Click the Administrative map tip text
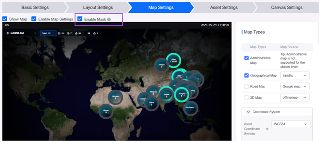This screenshot has width=320, height=143. point(293,61)
